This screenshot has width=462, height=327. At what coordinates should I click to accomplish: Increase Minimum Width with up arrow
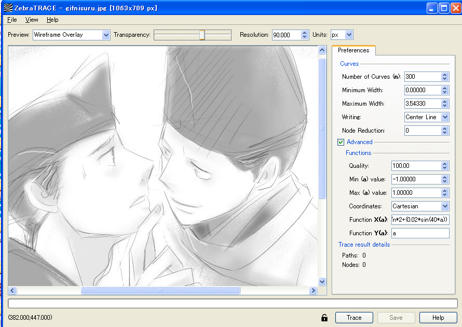click(445, 88)
